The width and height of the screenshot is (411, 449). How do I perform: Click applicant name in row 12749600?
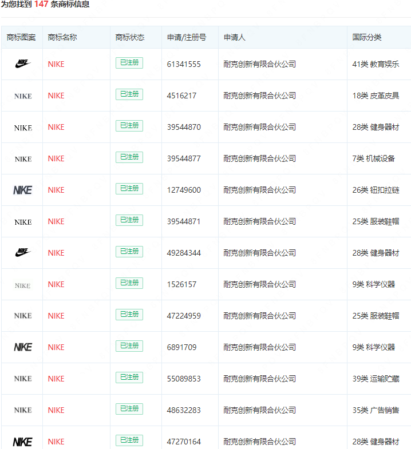pos(260,190)
